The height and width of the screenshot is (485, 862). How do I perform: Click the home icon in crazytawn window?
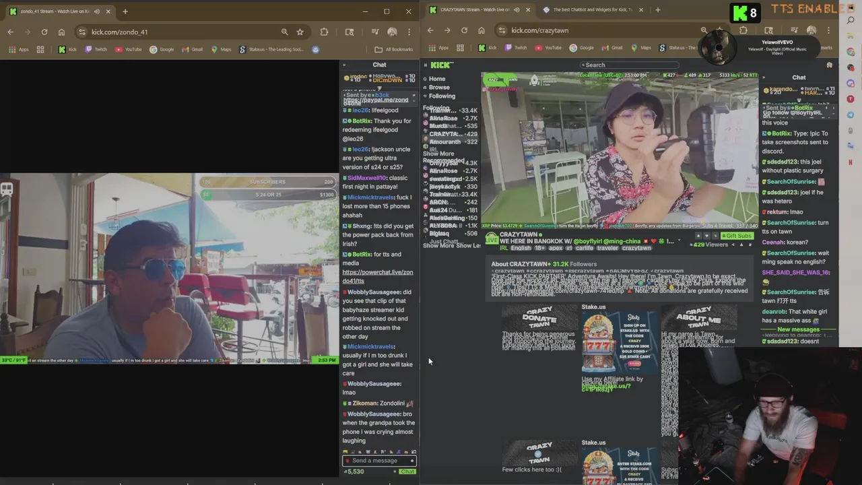coord(481,30)
